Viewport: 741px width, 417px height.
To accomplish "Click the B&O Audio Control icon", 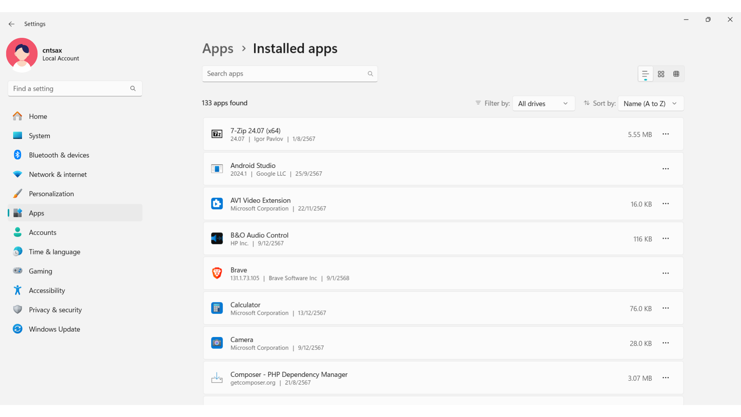I will (x=217, y=238).
